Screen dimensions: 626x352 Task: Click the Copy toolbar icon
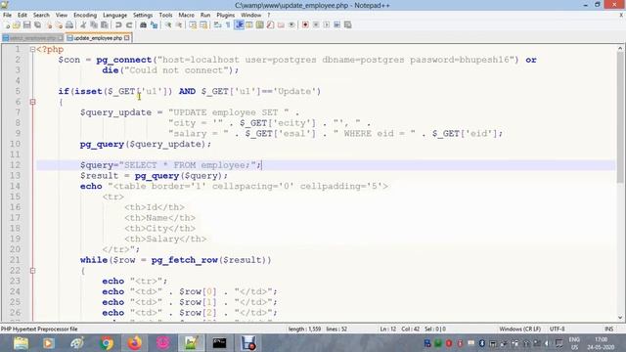94,25
